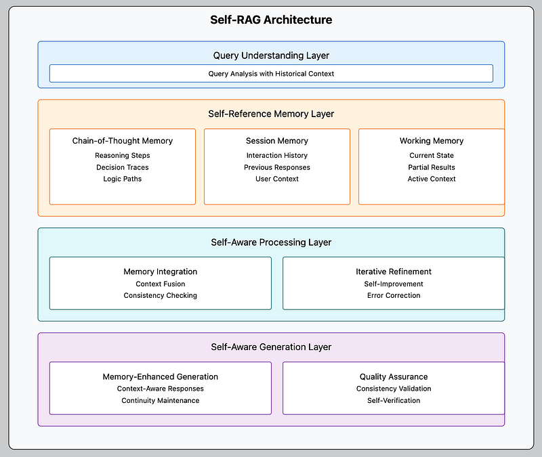Select the Self-Aware Generation Layer heading
542x457 pixels.
(271, 347)
